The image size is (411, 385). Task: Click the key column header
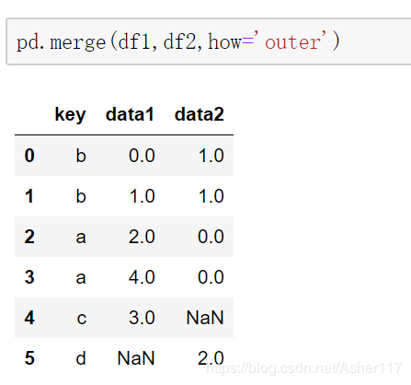[x=70, y=115]
